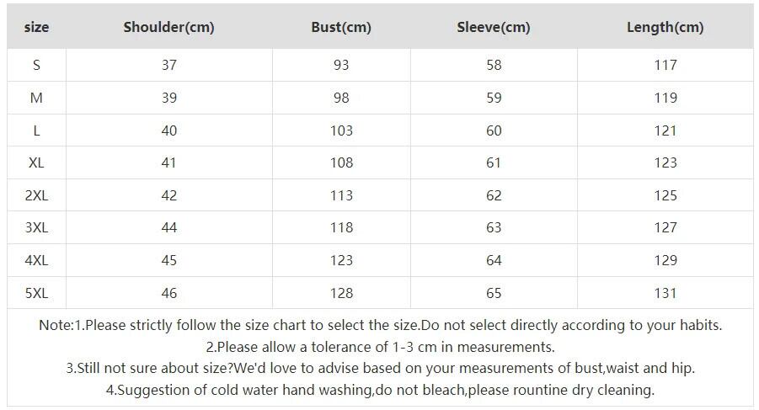Click the Length(cm) column header

665,27
